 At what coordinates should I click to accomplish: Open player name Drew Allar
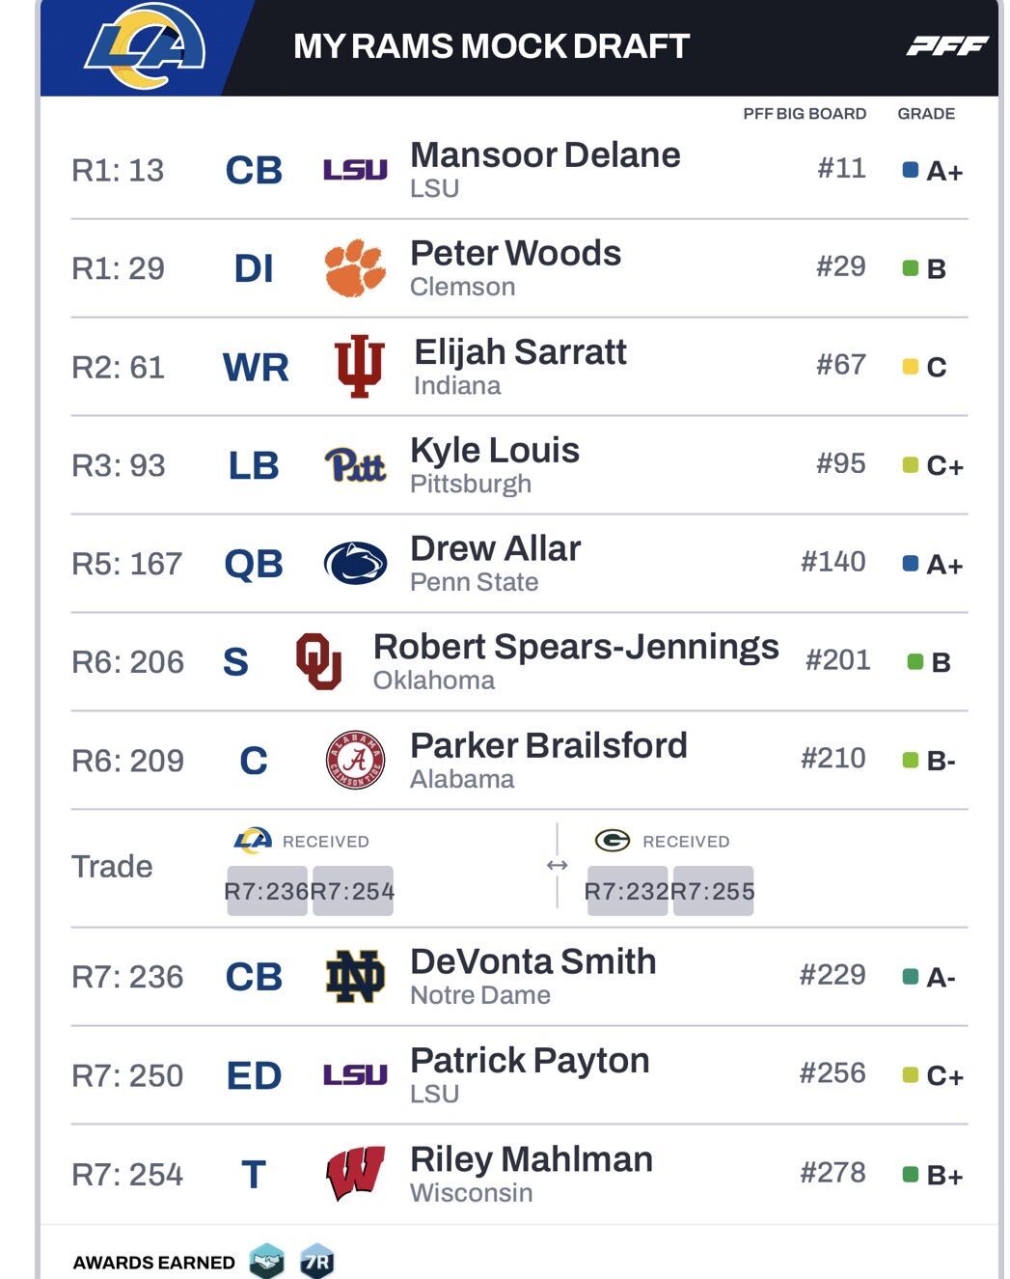495,548
